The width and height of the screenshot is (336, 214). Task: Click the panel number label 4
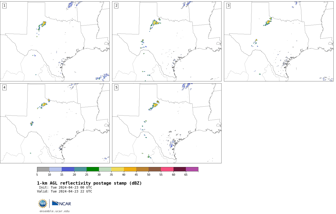point(4,87)
